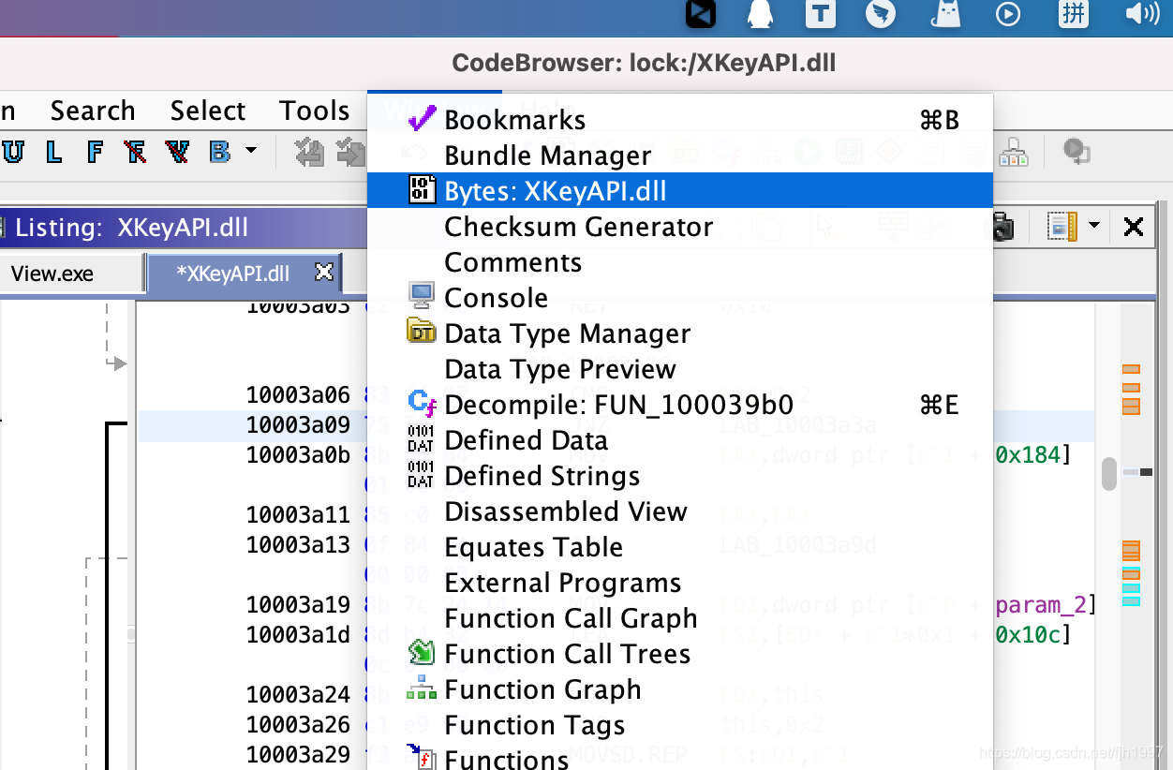Click the QQ penguin icon in macOS menu bar
The height and width of the screenshot is (770, 1173).
point(760,14)
